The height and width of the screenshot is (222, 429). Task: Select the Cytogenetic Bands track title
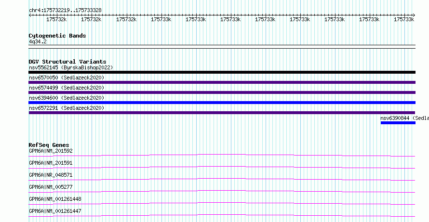coord(57,36)
